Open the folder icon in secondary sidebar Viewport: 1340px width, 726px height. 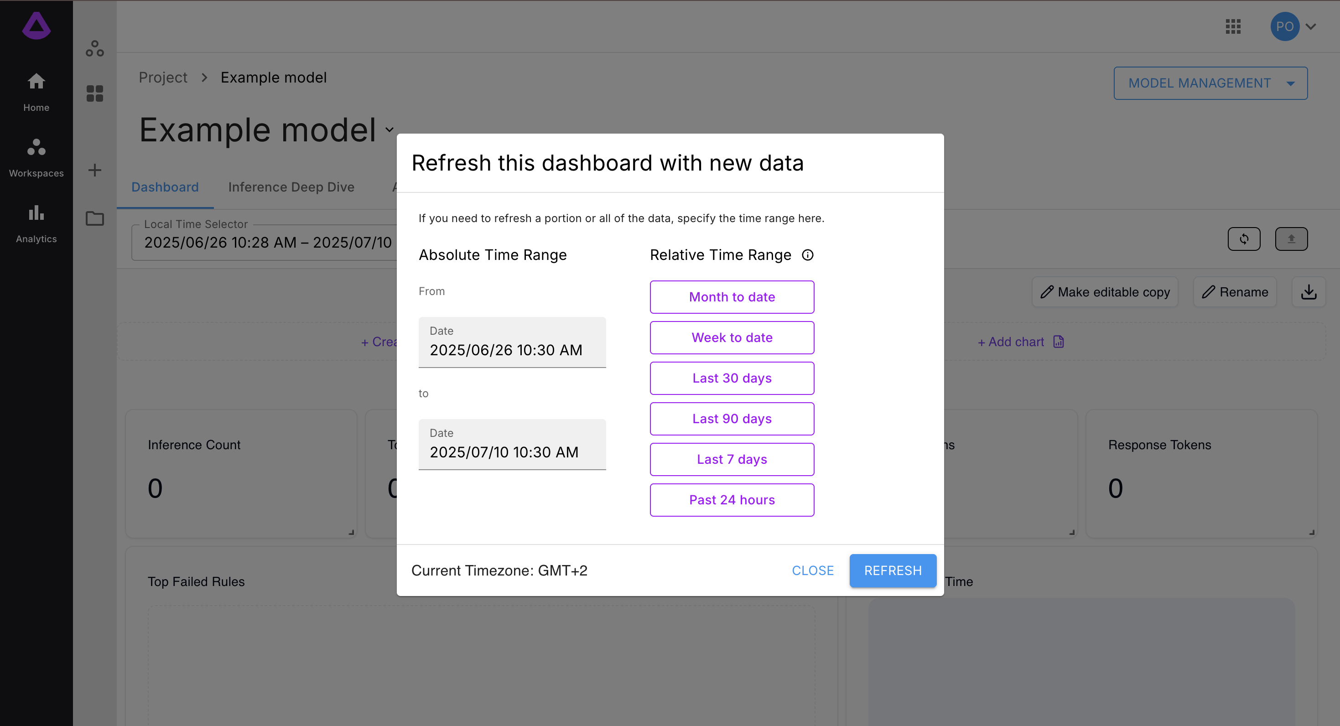tap(95, 218)
